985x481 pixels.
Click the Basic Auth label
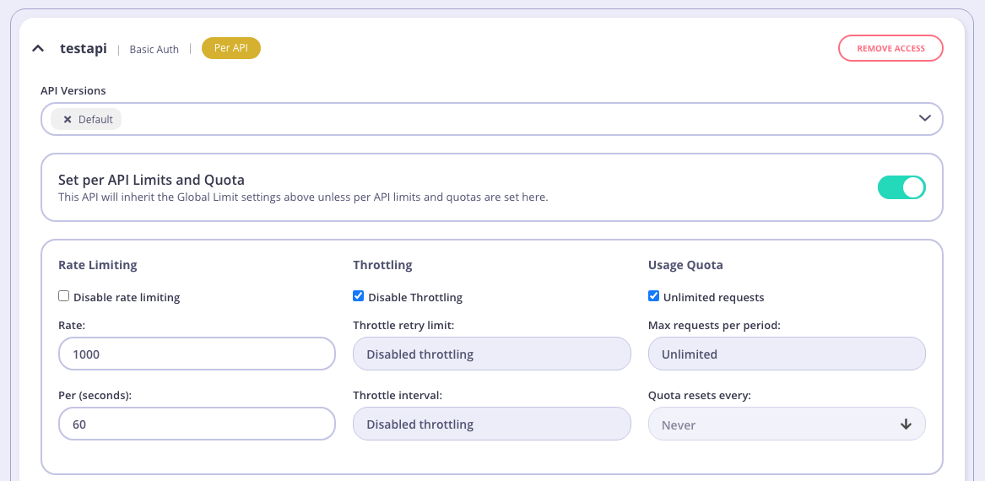tap(154, 50)
